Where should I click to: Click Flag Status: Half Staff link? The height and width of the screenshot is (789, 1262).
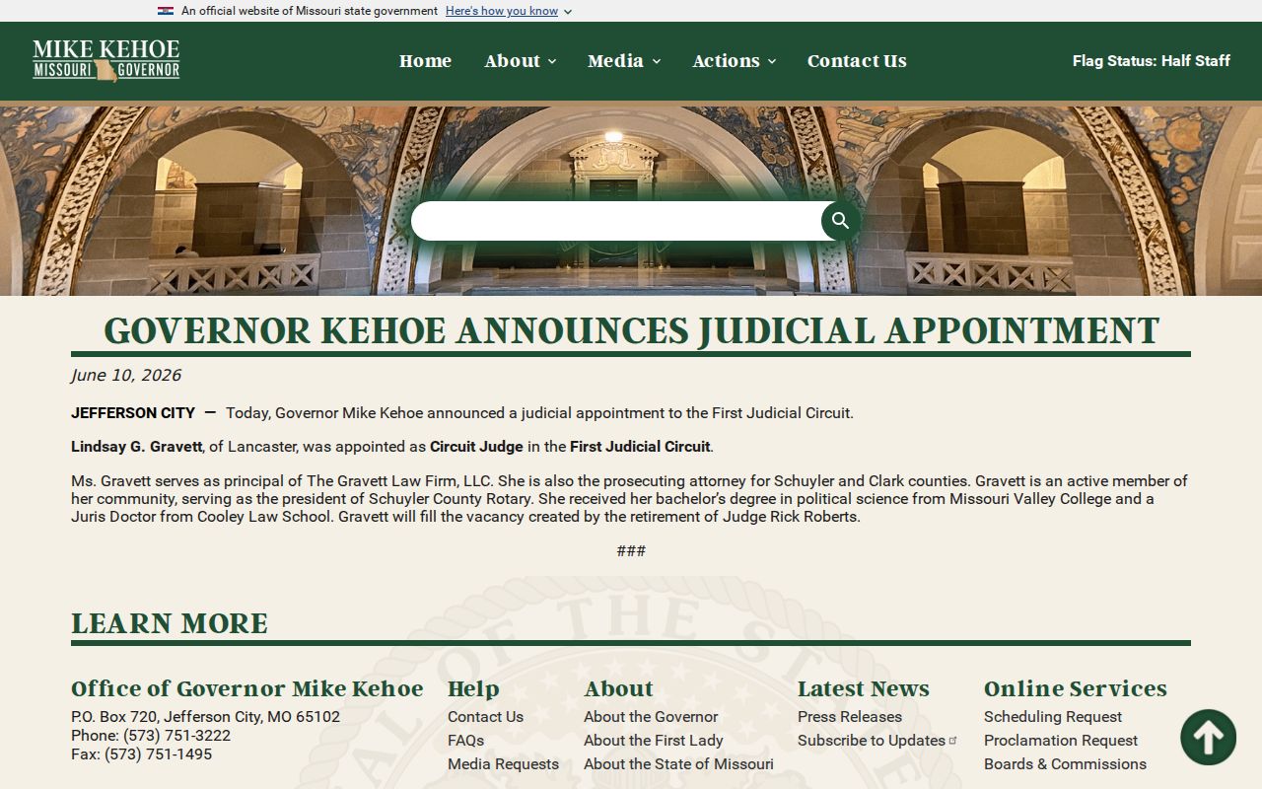click(x=1152, y=60)
